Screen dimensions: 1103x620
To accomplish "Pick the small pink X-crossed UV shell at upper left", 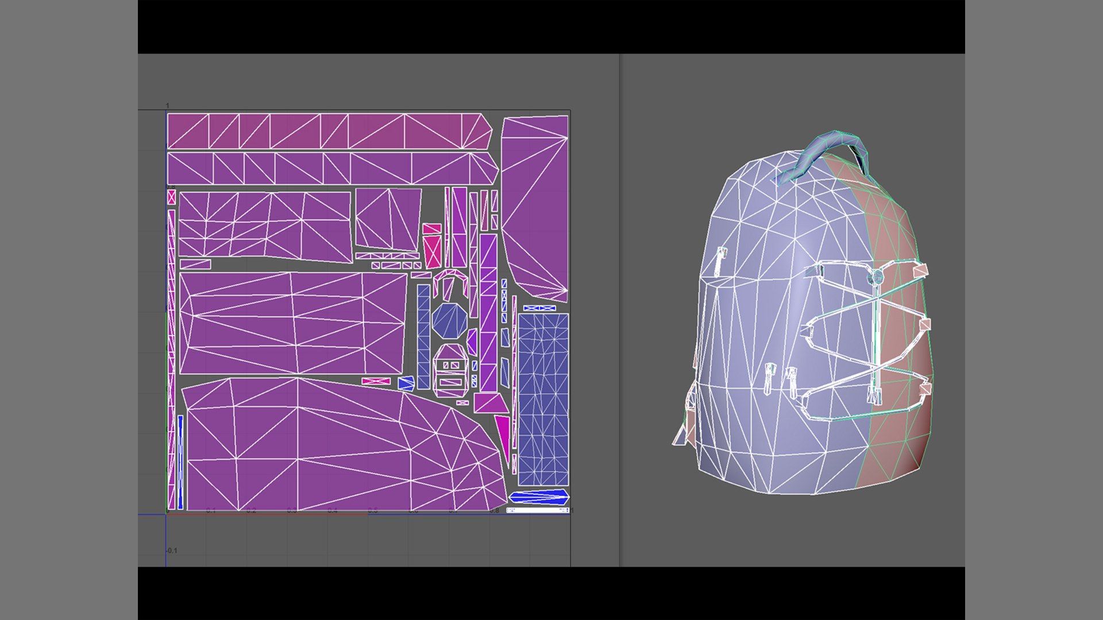I will [171, 197].
